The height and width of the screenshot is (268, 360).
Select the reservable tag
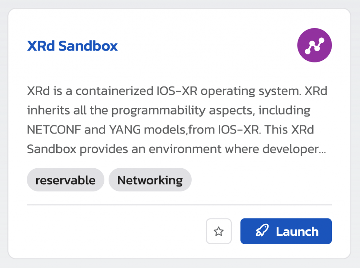click(65, 180)
